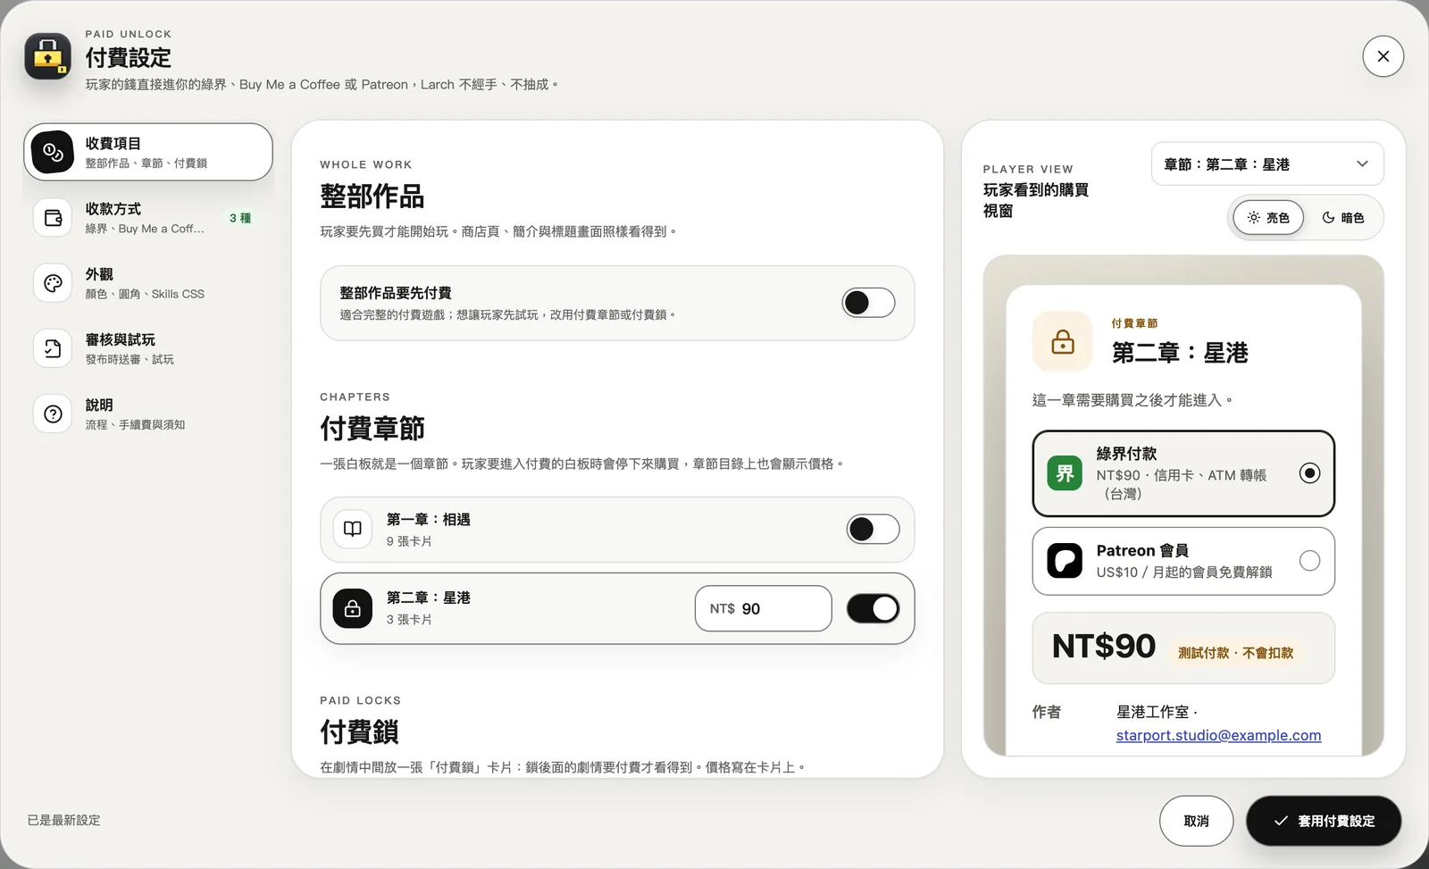Toggle 整部作品要先付費 switch on

(868, 303)
